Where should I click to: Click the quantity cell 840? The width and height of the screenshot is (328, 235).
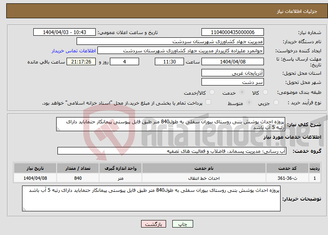pyautogui.click(x=78, y=178)
